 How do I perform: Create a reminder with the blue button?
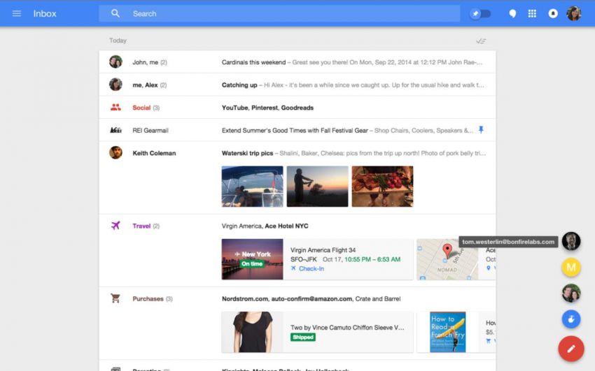(x=571, y=319)
